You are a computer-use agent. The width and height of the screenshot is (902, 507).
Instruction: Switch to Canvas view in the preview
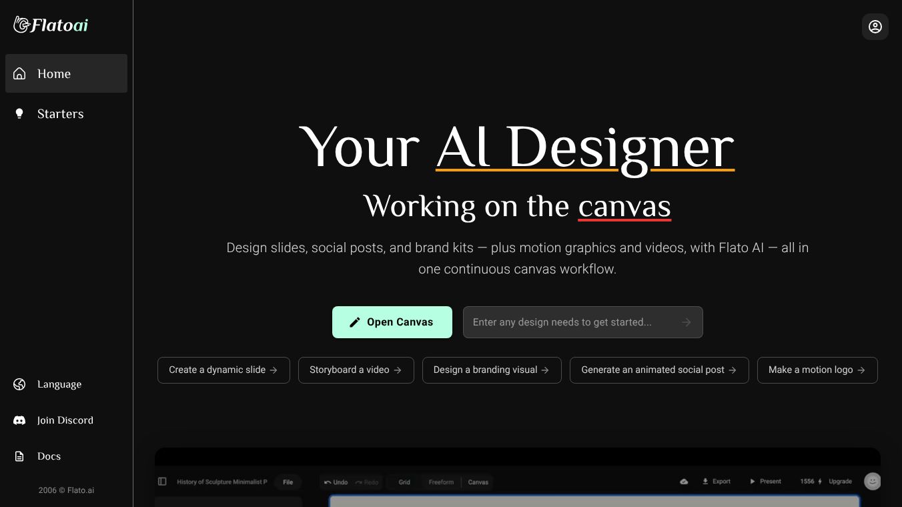(x=478, y=482)
